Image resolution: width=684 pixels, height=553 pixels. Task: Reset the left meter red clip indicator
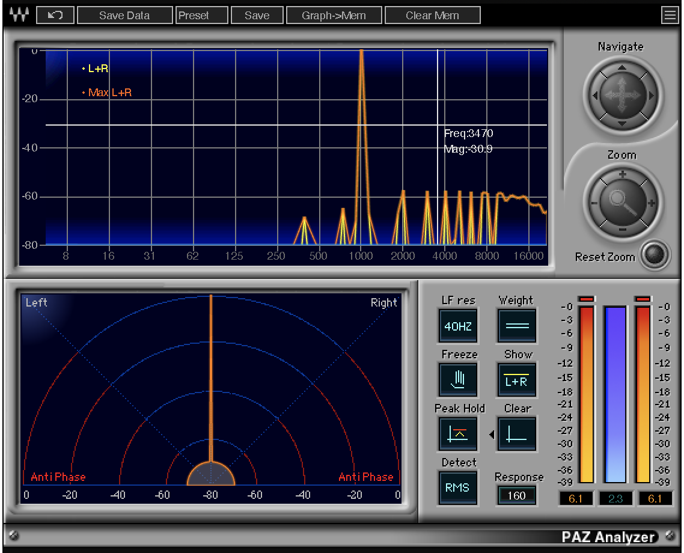(587, 299)
